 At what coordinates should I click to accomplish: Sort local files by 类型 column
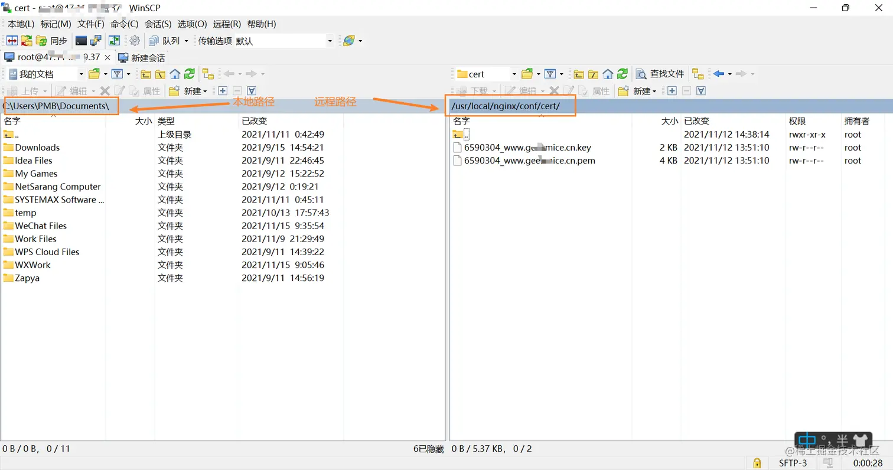click(x=196, y=121)
